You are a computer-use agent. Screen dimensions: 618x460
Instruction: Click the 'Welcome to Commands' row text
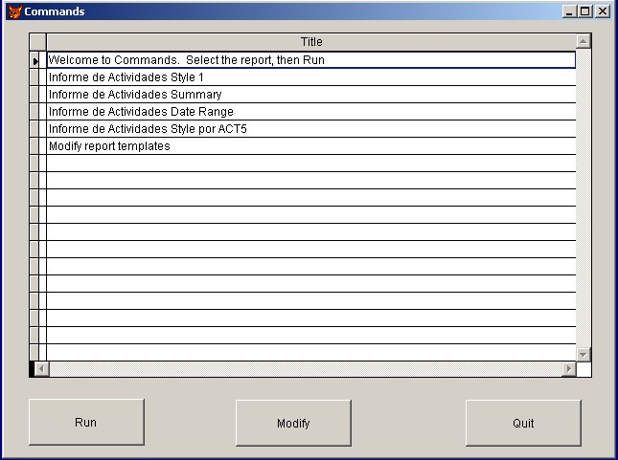[186, 60]
